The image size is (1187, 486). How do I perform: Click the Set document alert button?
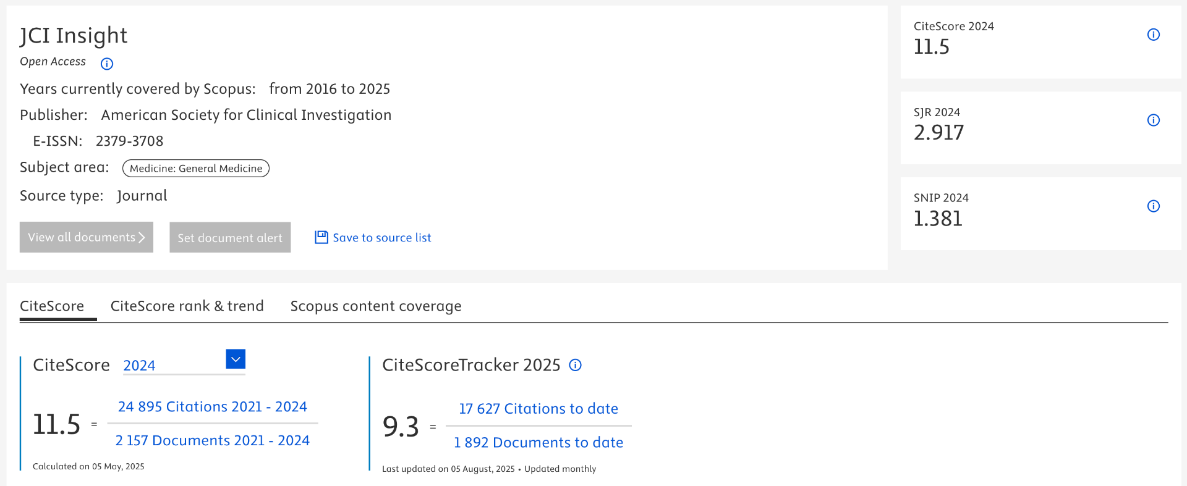(230, 237)
